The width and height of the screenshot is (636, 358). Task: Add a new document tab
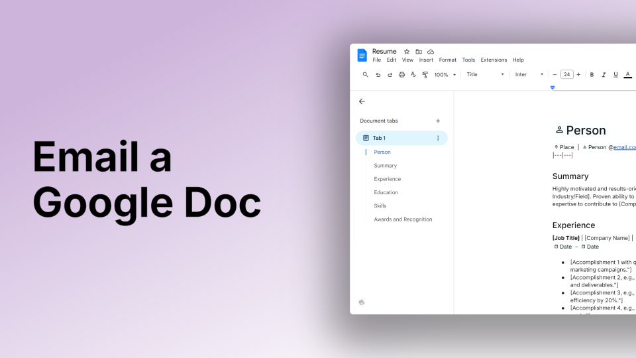click(438, 121)
